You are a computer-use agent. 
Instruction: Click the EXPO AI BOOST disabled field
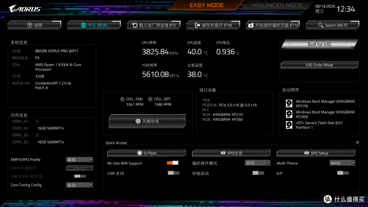click(79, 168)
